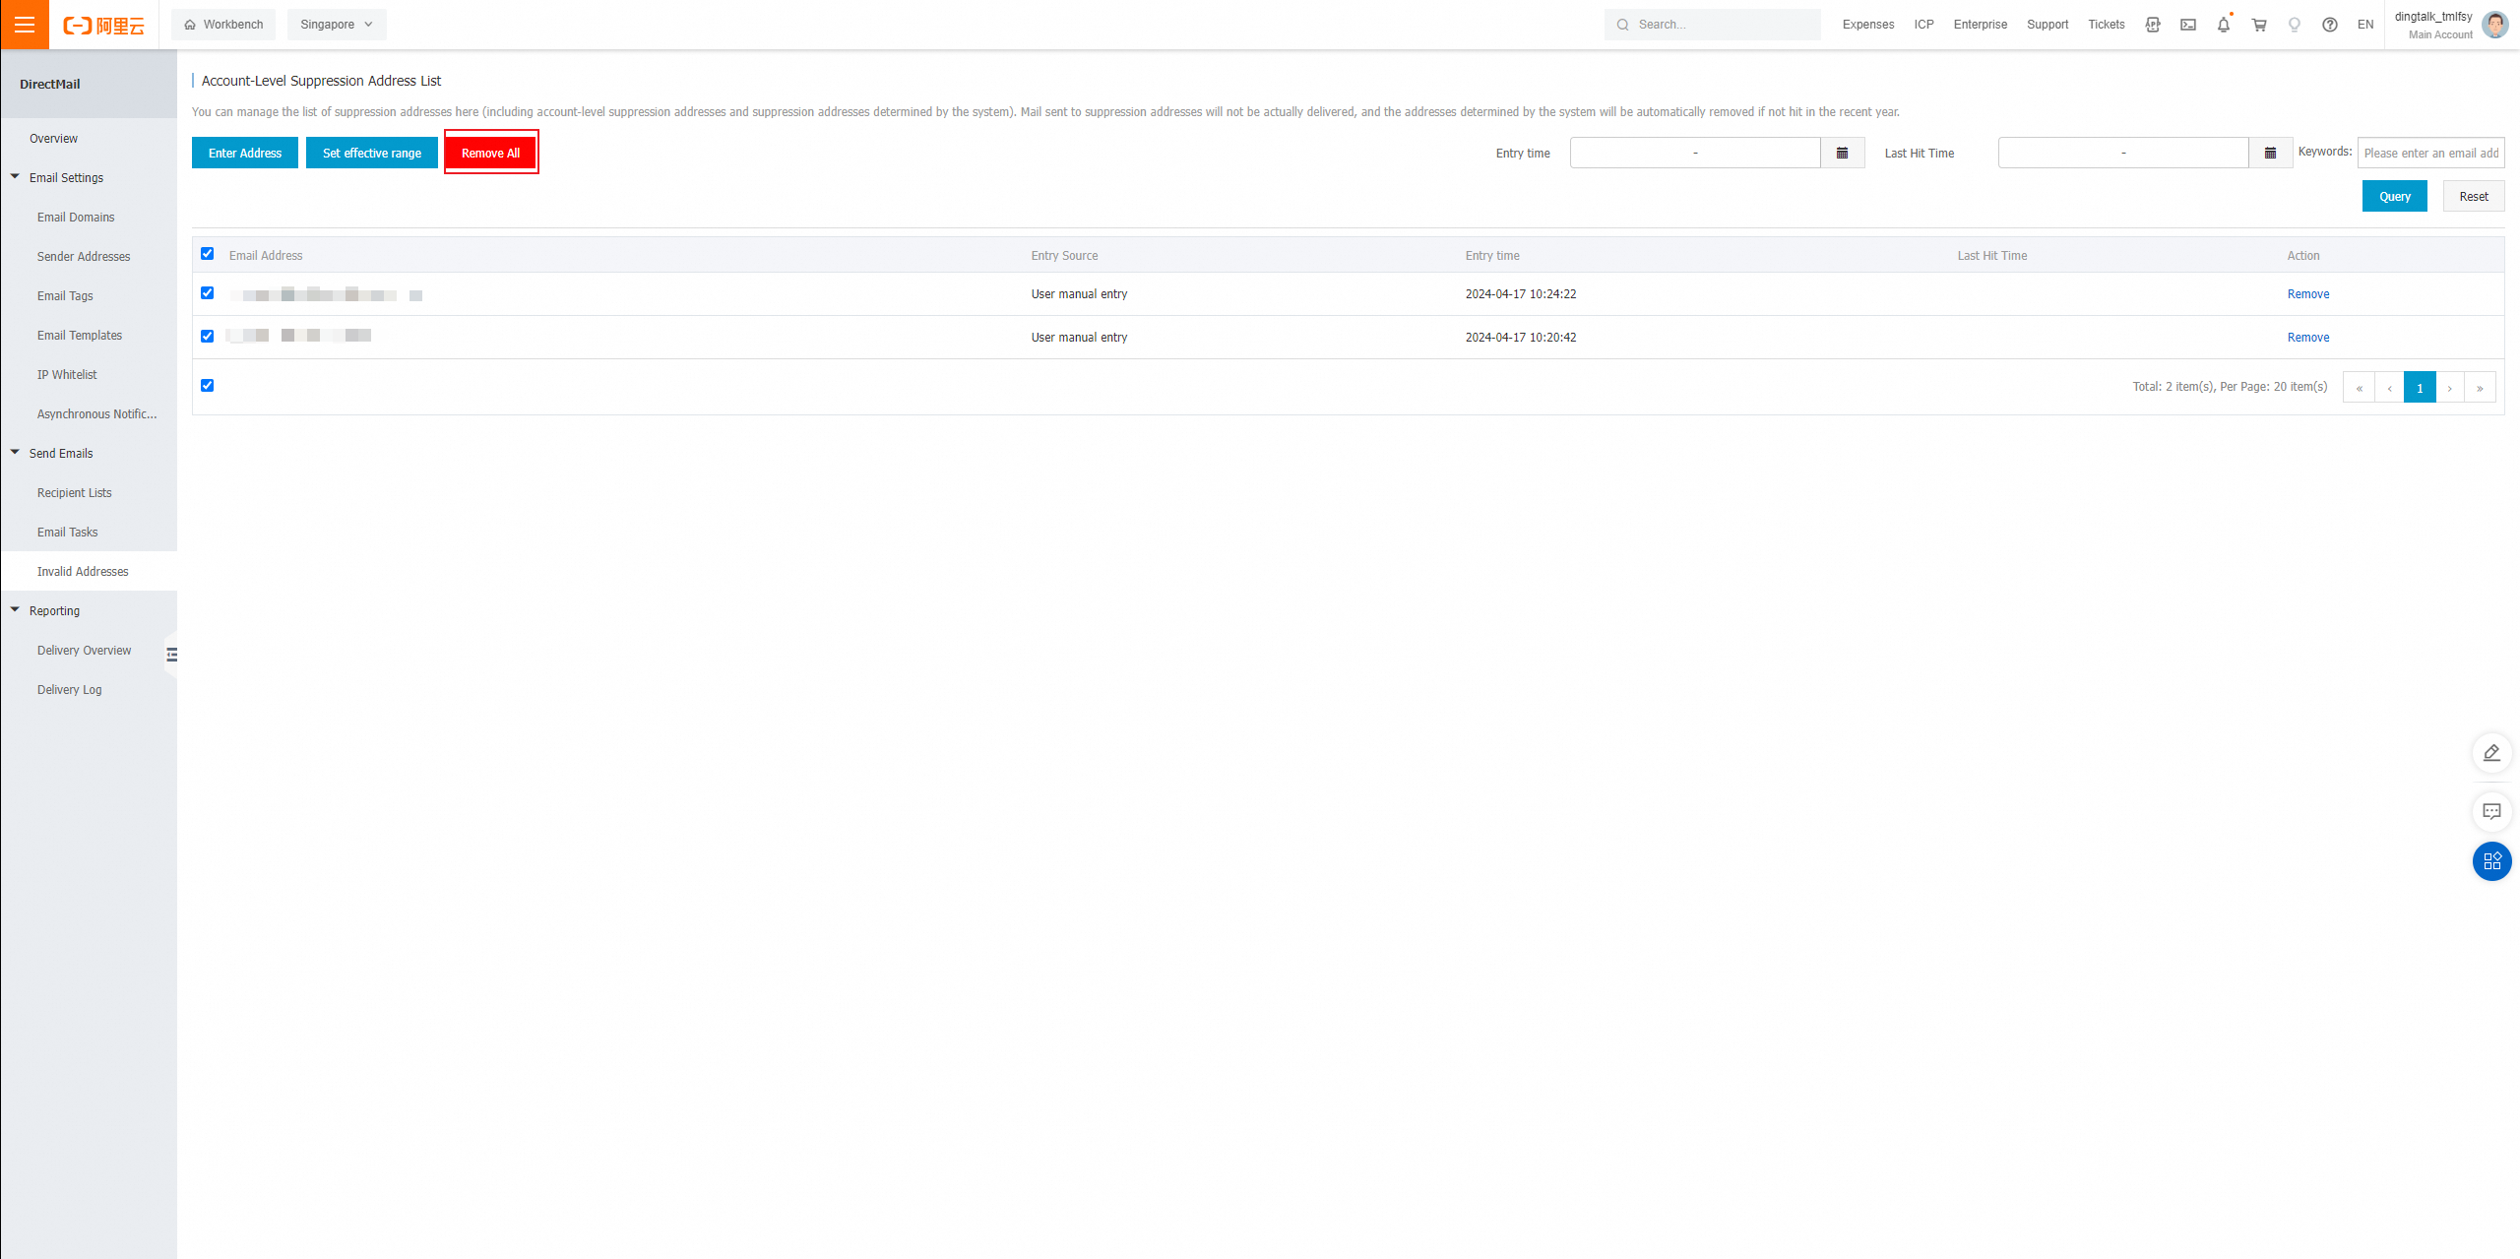Go to Delivery Log page

pos(70,690)
